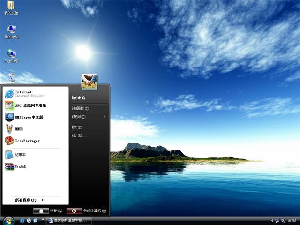Launch Internet Explorer from quick launch

[x=22, y=221]
